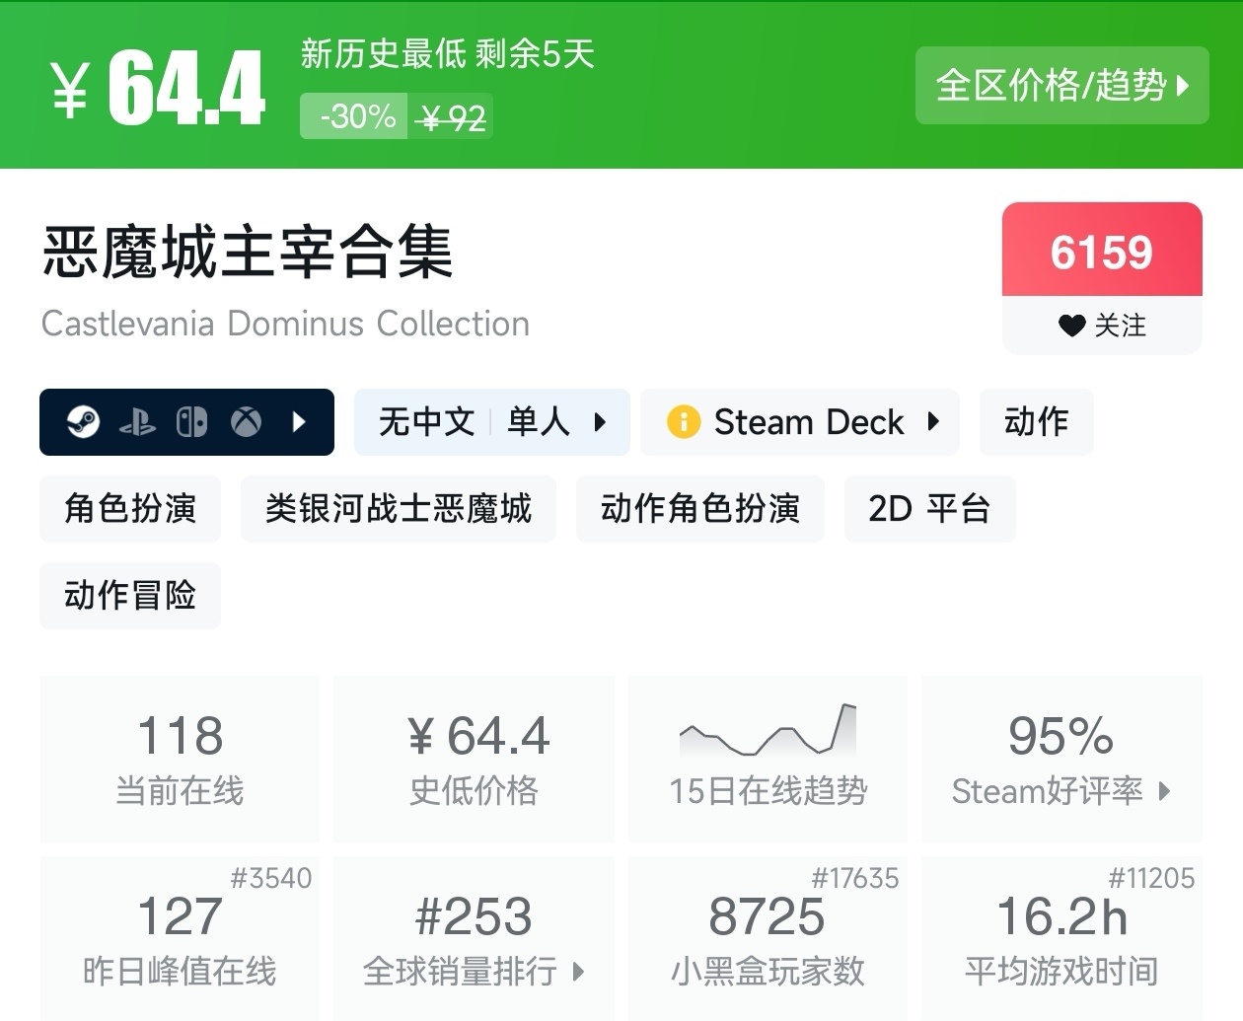The width and height of the screenshot is (1243, 1021).
Task: Select the Nintendo Switch platform icon
Action: click(x=192, y=422)
